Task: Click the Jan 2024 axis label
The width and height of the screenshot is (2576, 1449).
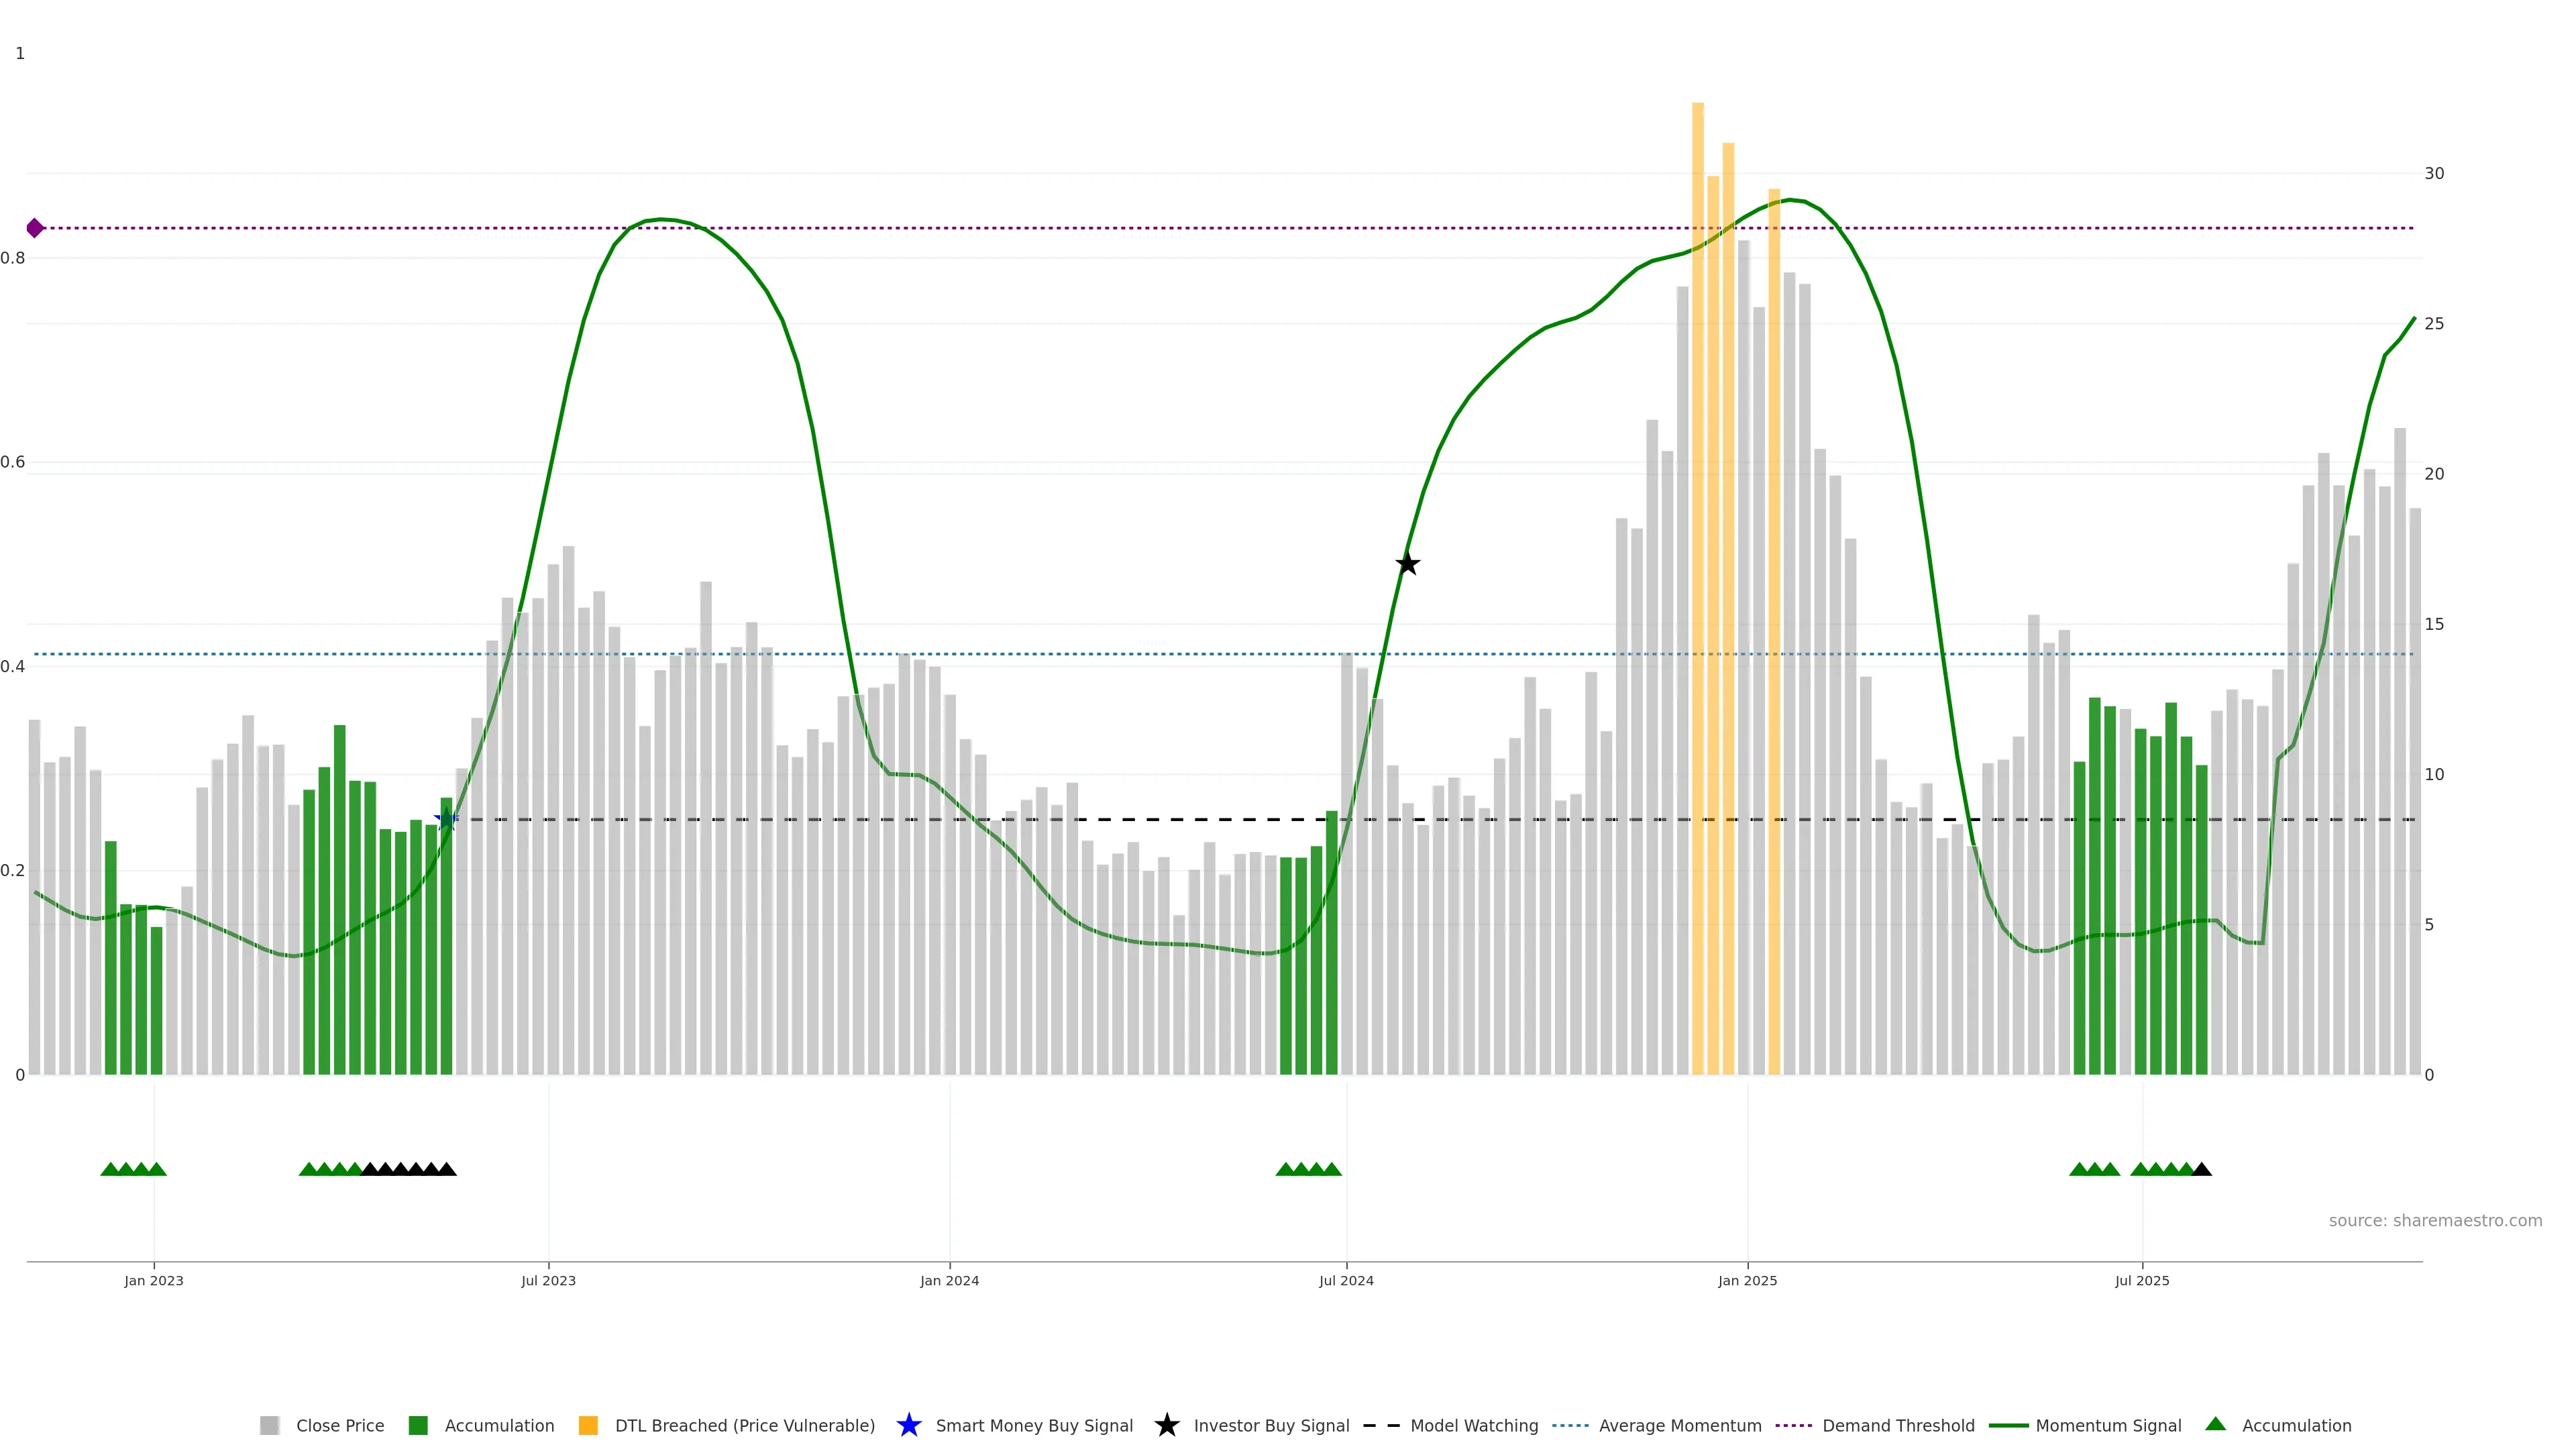Action: 949,1280
